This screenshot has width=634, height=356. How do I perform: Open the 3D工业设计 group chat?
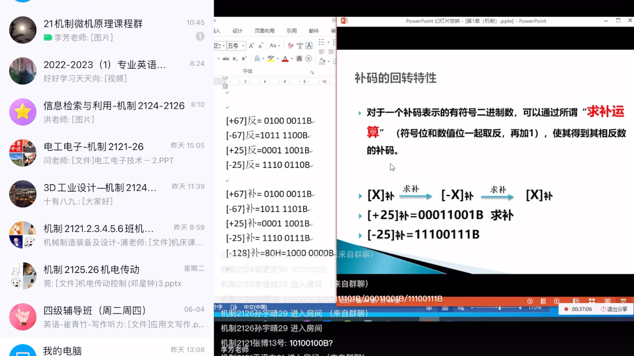click(x=107, y=194)
